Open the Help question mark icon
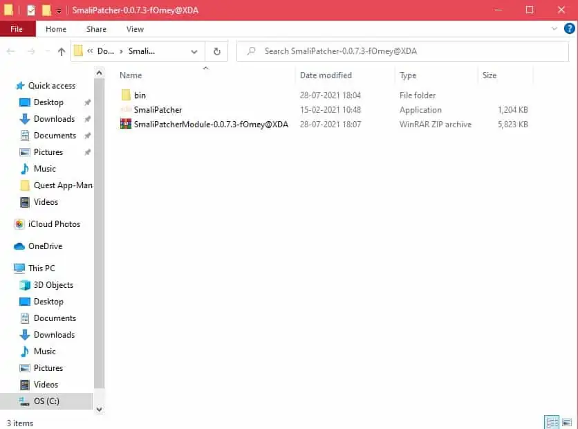This screenshot has width=578, height=429. click(x=570, y=29)
